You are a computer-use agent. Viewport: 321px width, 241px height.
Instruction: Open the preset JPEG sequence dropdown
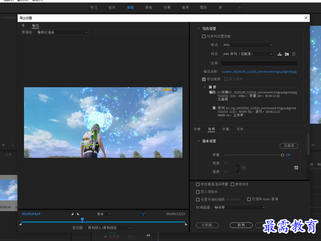coord(247,54)
